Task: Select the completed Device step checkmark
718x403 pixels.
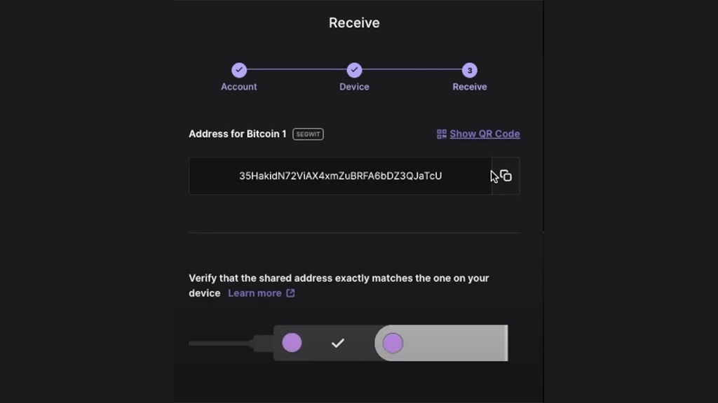Action: tap(354, 71)
